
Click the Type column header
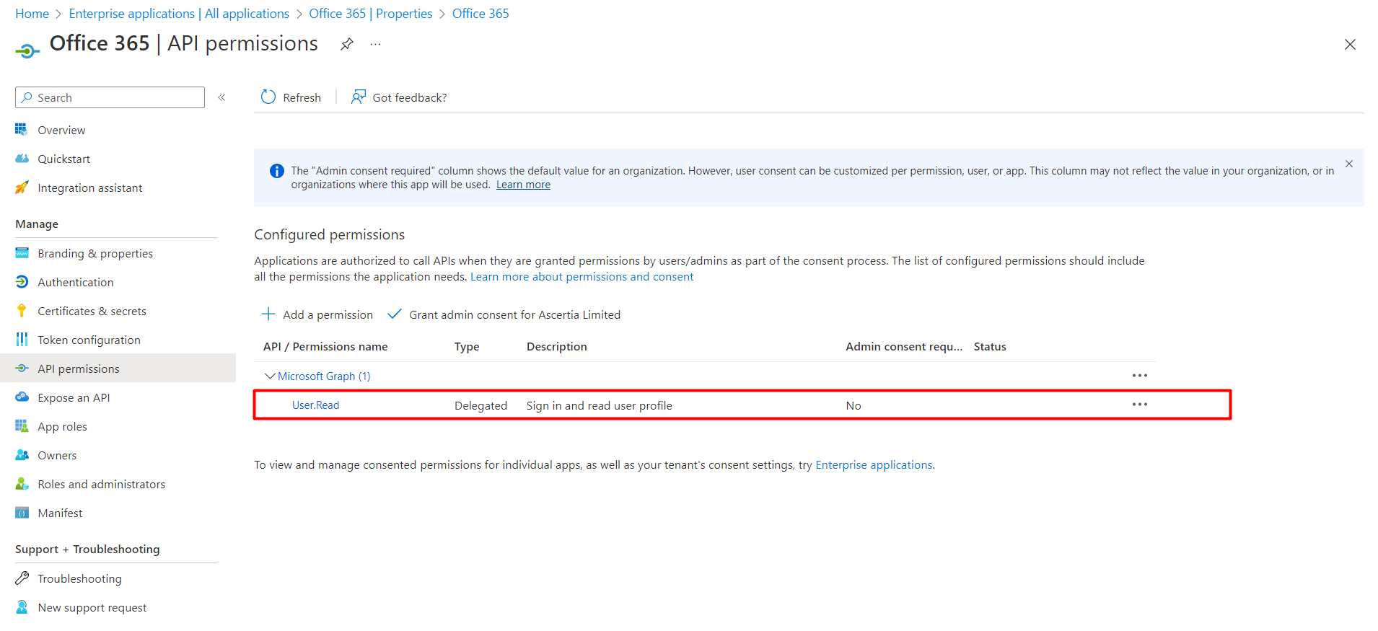467,347
